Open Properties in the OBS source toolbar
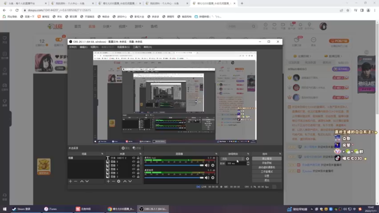This screenshot has height=213, width=379. click(126, 148)
